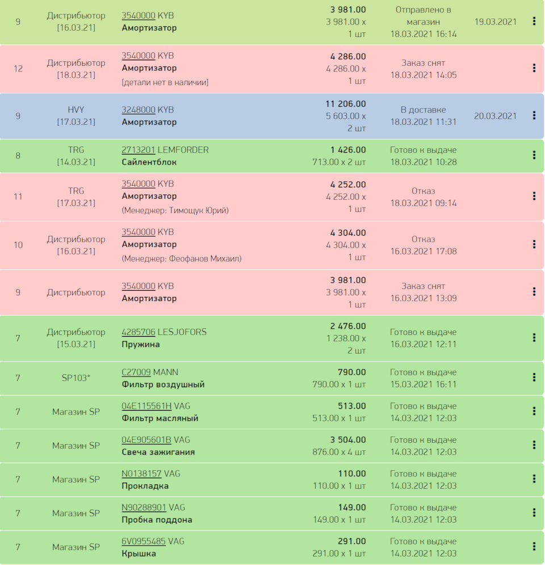The height and width of the screenshot is (565, 545).
Task: Click the 6V0955485 part number link
Action: [x=143, y=541]
